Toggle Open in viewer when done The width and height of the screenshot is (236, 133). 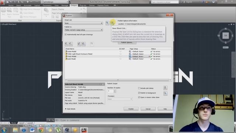click(139, 98)
